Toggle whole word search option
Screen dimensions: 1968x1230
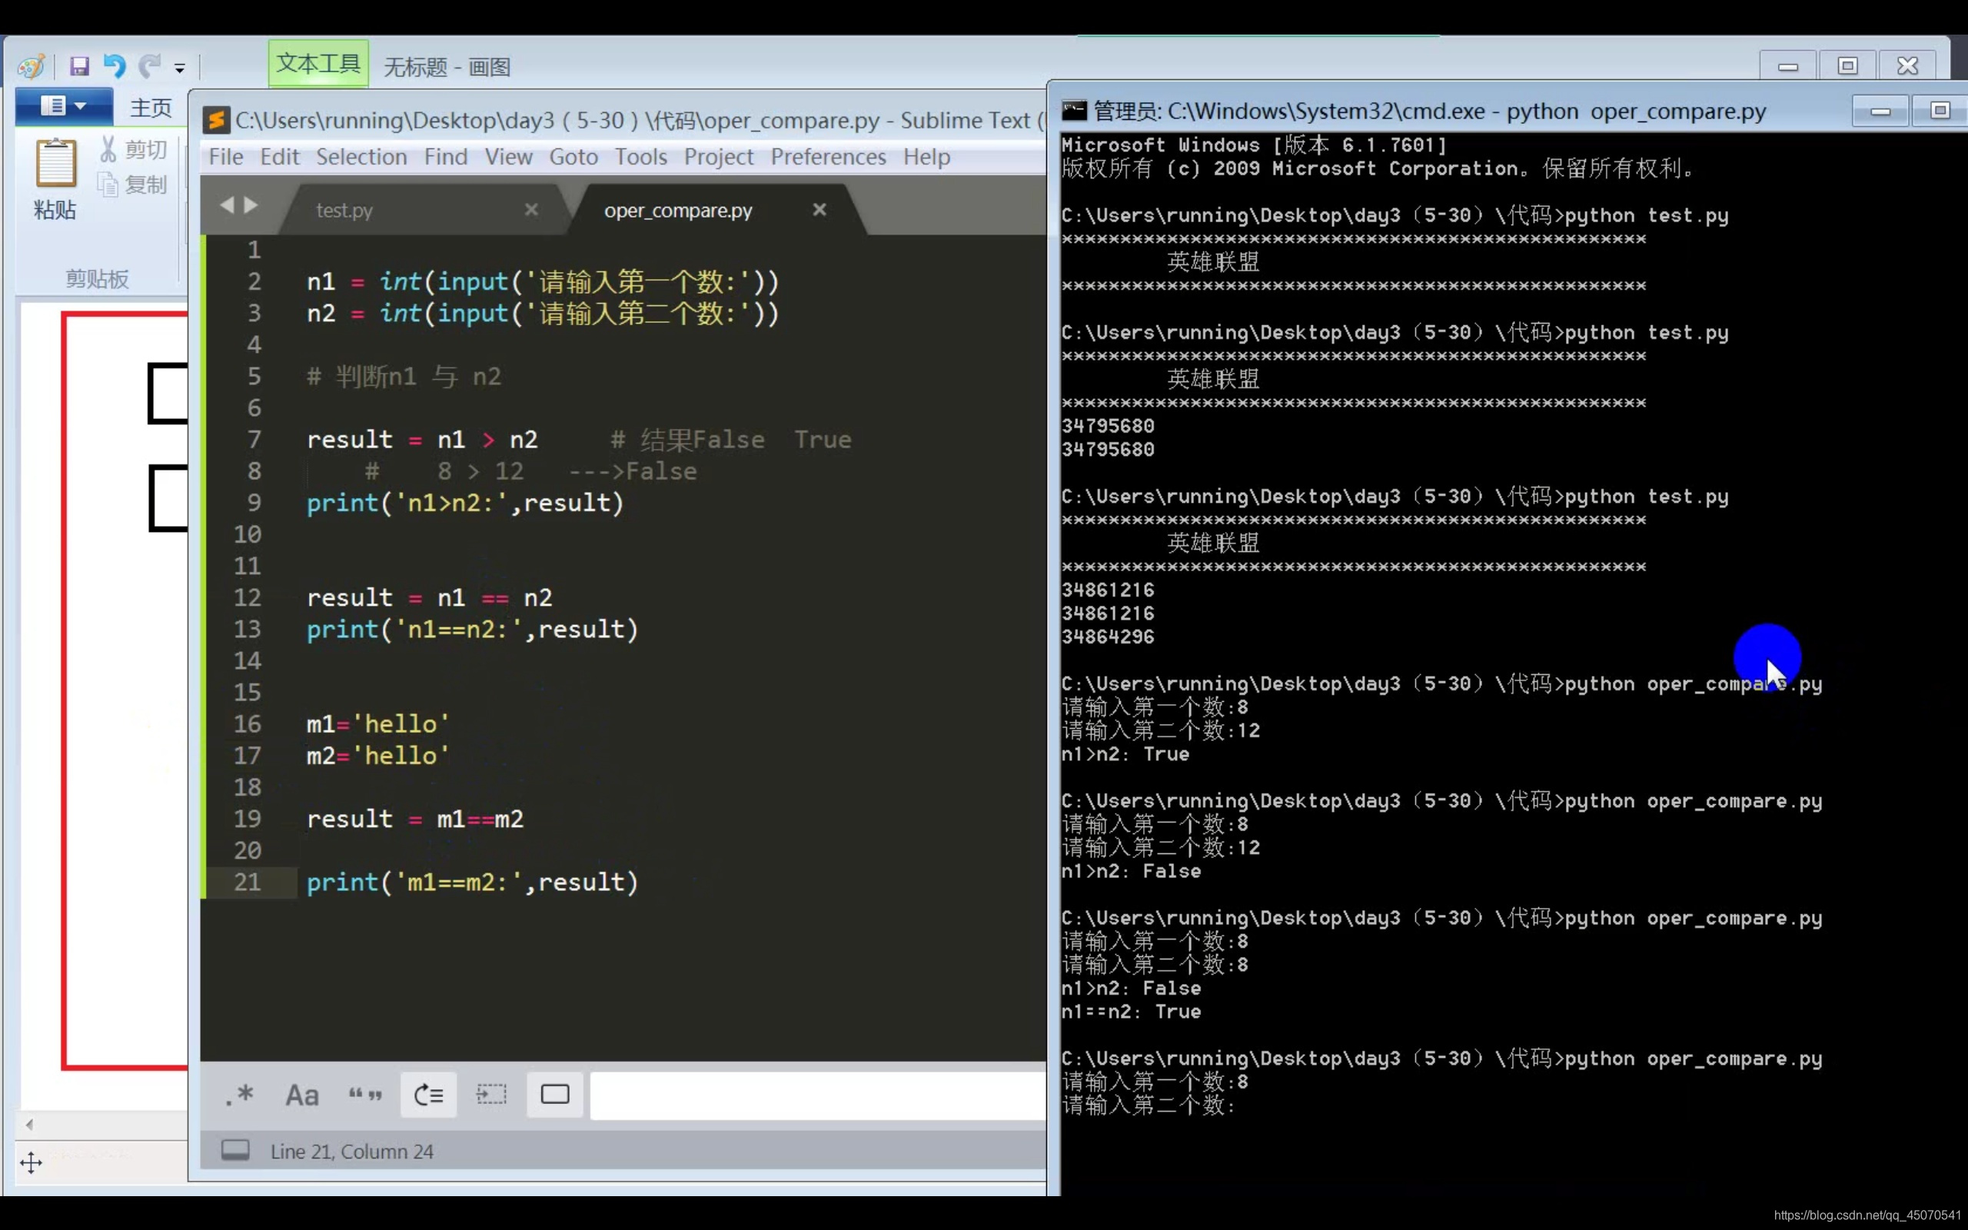coord(364,1095)
